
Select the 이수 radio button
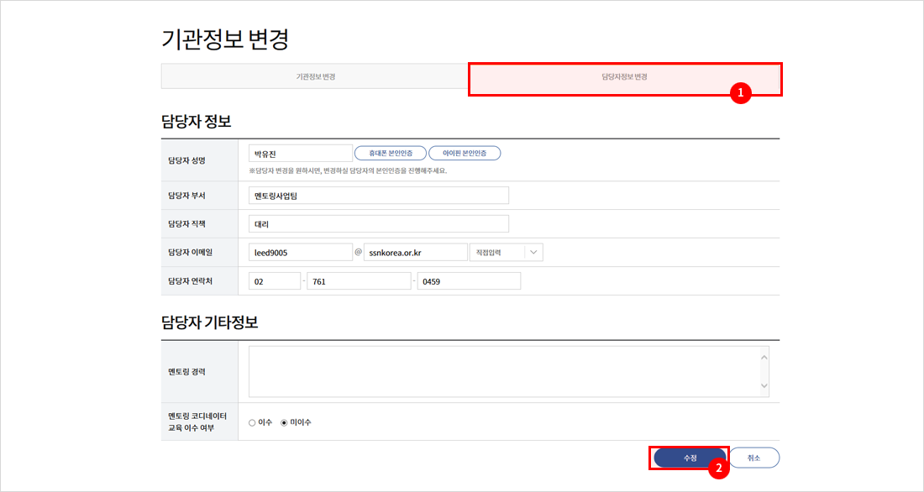tap(252, 422)
